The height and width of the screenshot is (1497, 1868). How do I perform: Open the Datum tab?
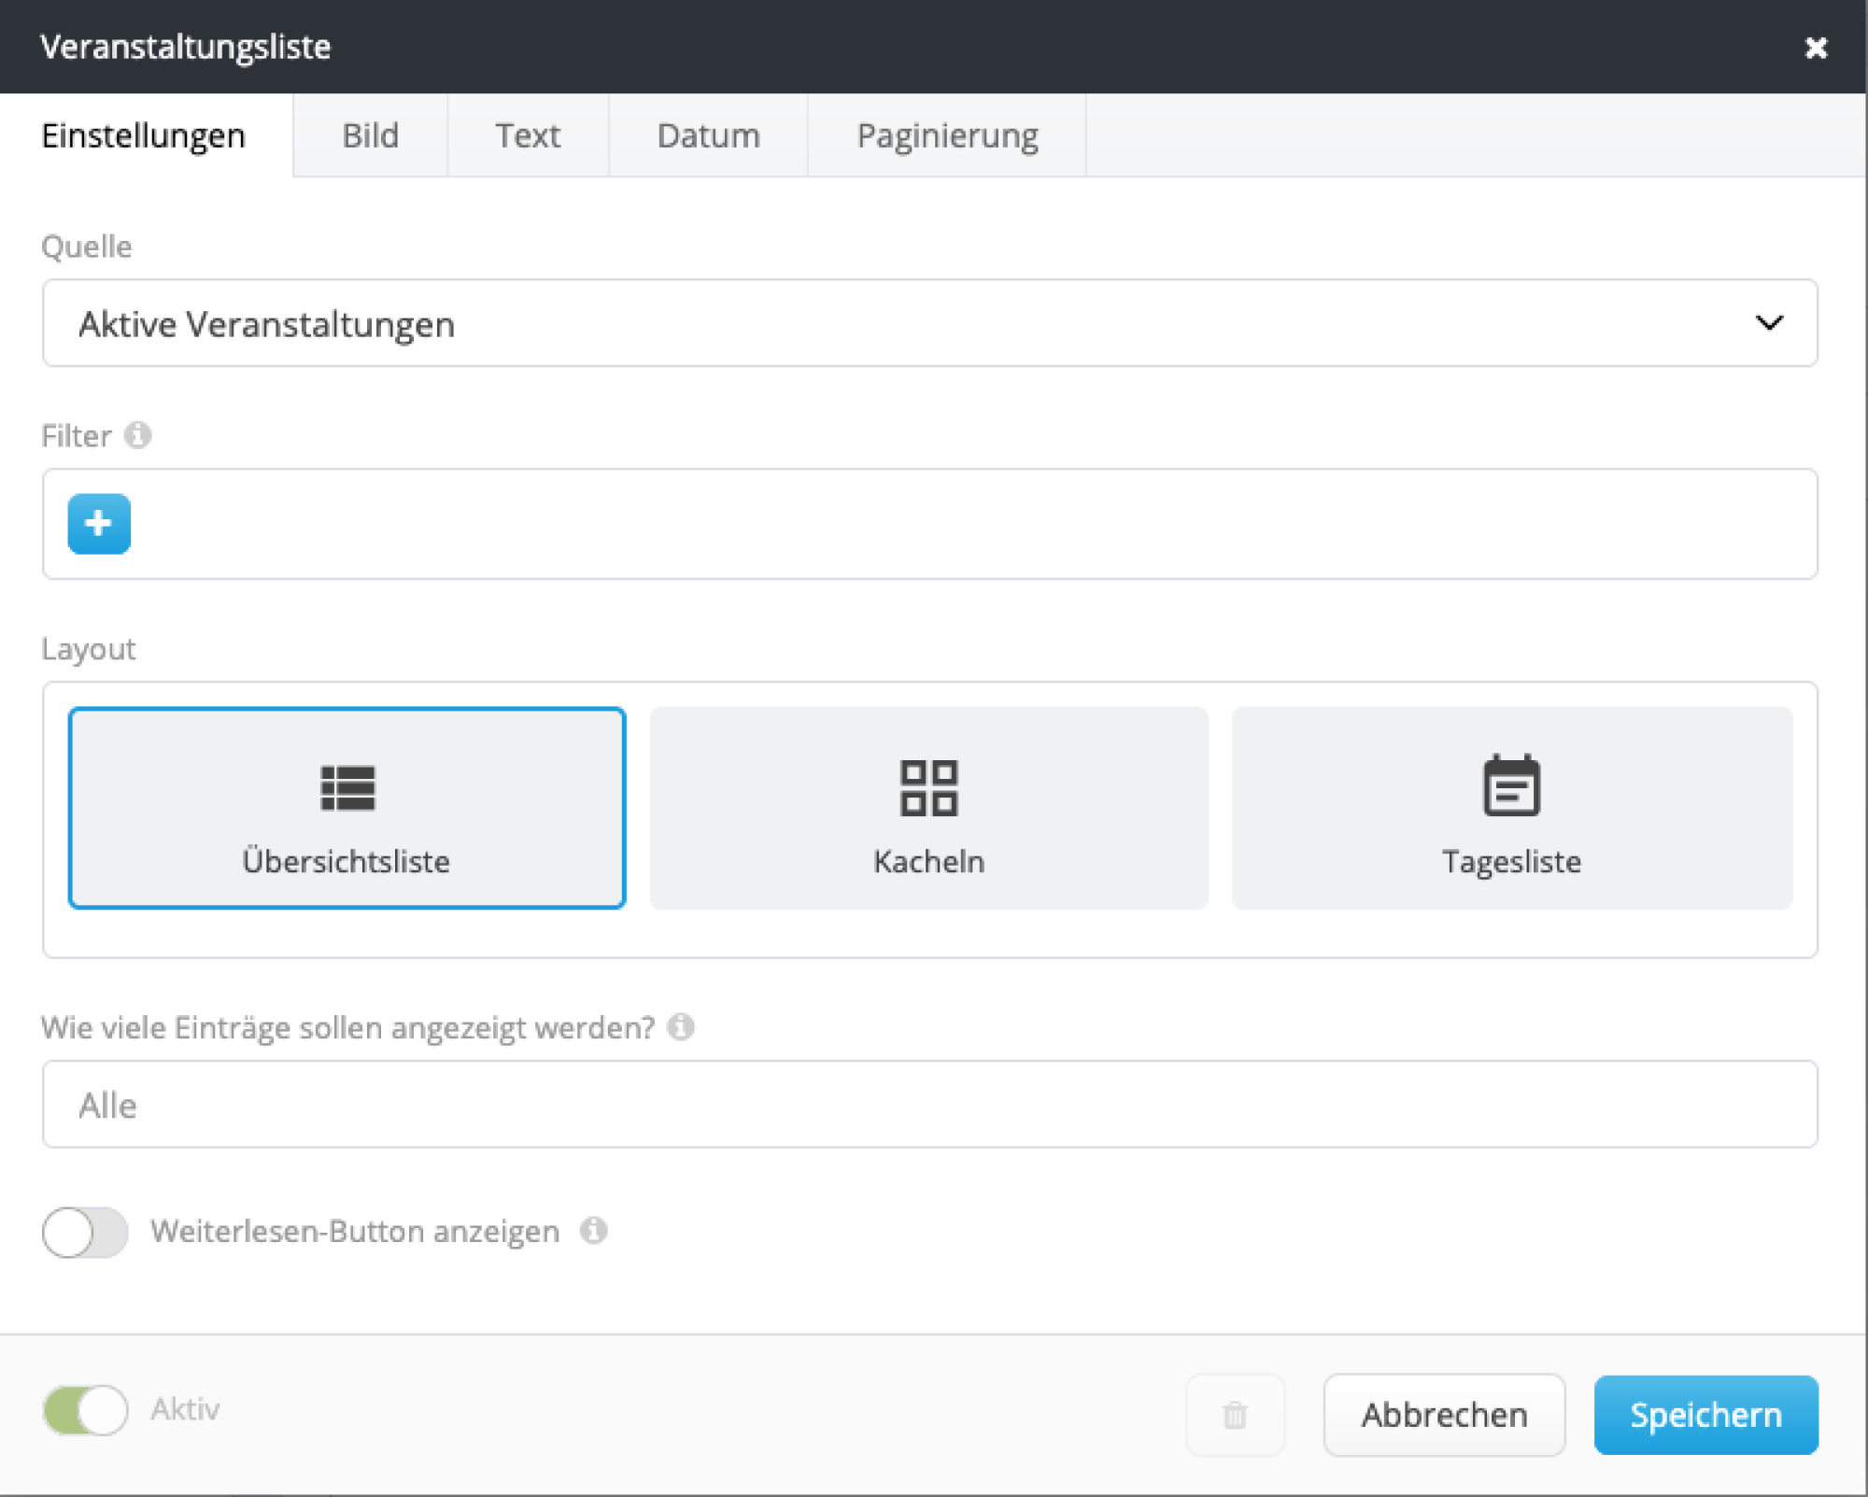pyautogui.click(x=708, y=136)
